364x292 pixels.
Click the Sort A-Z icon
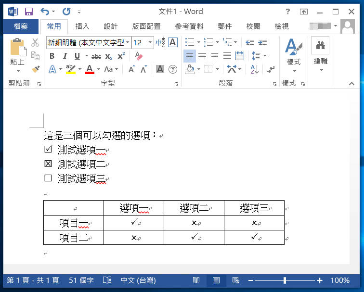pos(254,69)
